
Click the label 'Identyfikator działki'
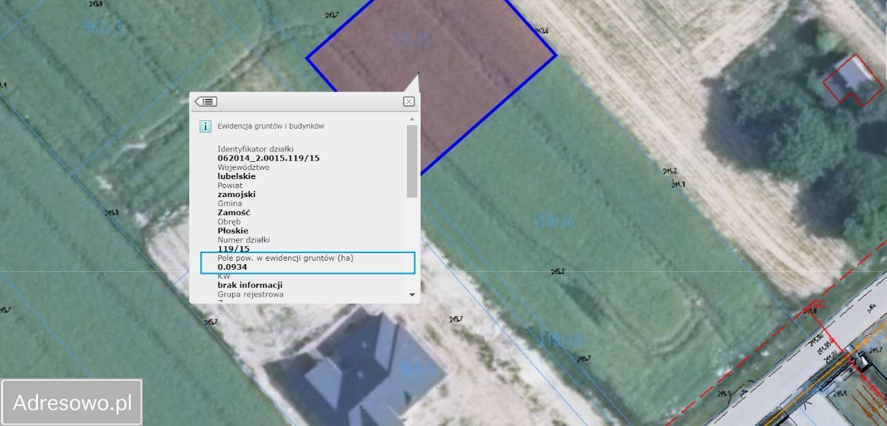click(x=256, y=149)
